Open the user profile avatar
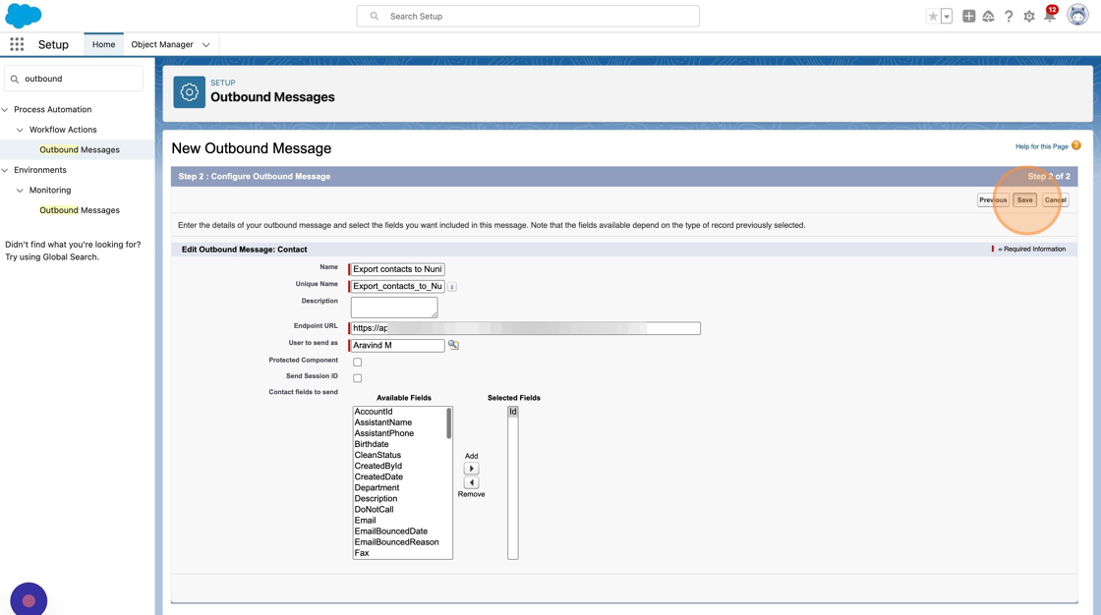The height and width of the screenshot is (615, 1101). (1077, 15)
